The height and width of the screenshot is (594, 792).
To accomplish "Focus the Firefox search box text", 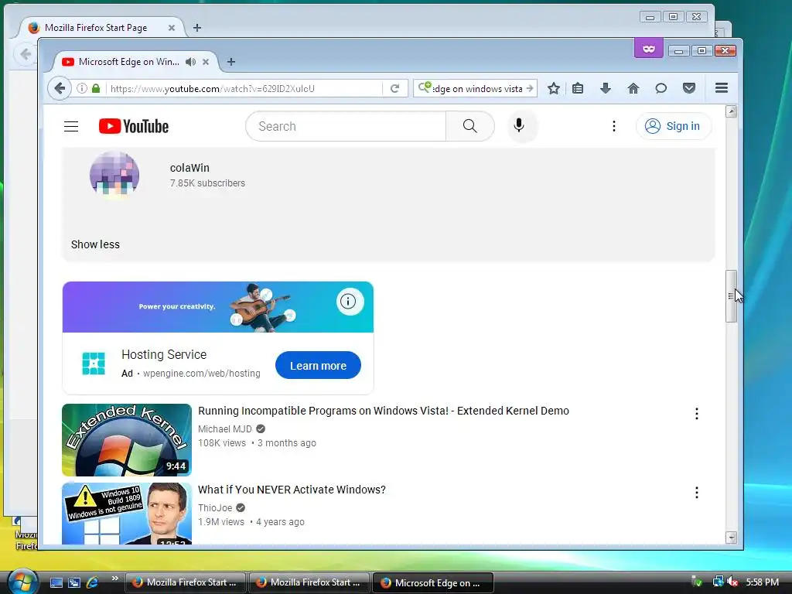I will coord(477,88).
